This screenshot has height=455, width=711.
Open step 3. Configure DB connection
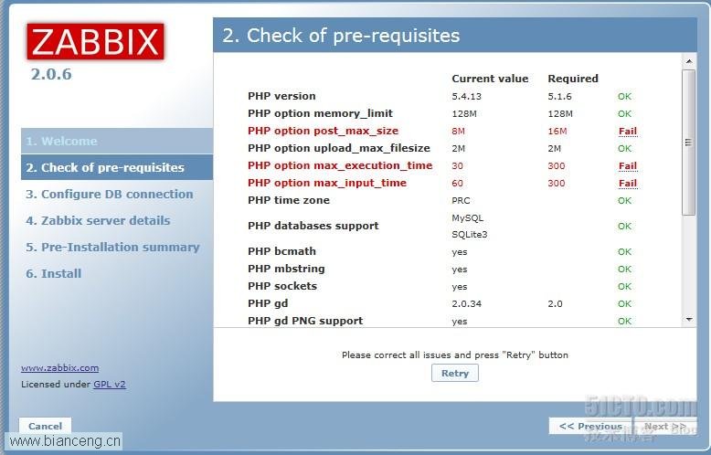pos(110,194)
